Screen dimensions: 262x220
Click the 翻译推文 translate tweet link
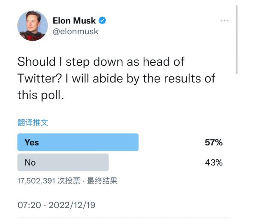(x=33, y=122)
